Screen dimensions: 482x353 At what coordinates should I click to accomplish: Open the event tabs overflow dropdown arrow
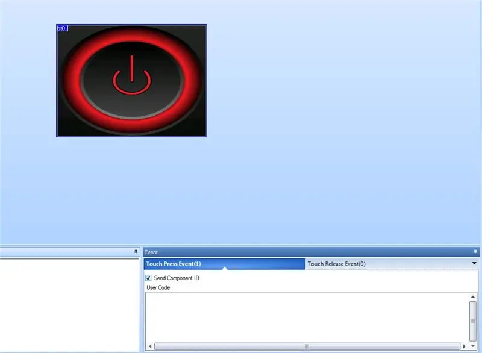[474, 263]
